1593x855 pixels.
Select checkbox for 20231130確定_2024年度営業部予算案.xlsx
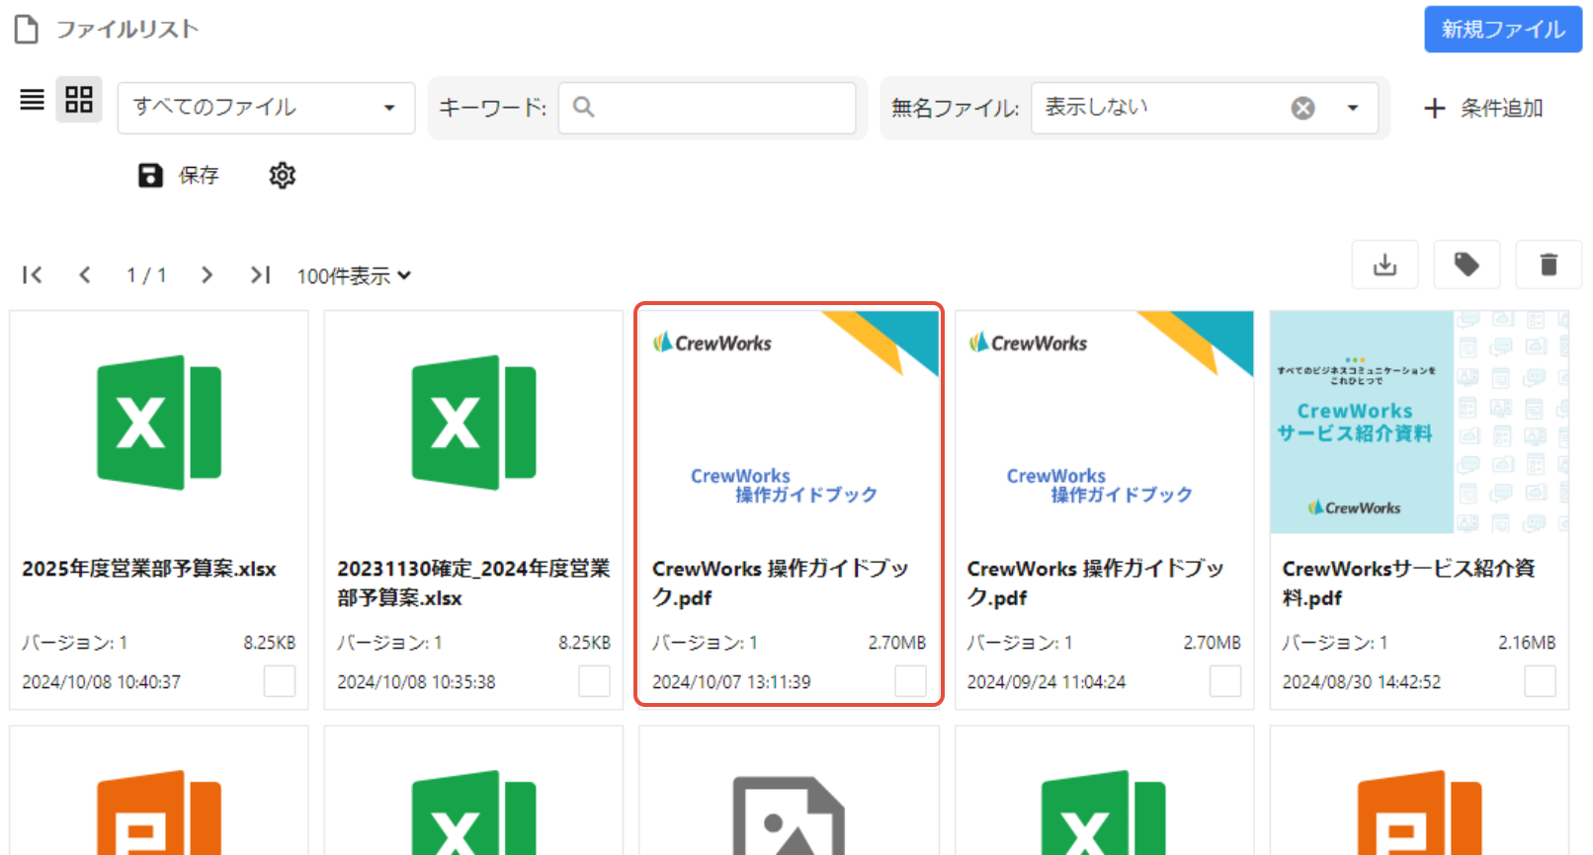[594, 681]
